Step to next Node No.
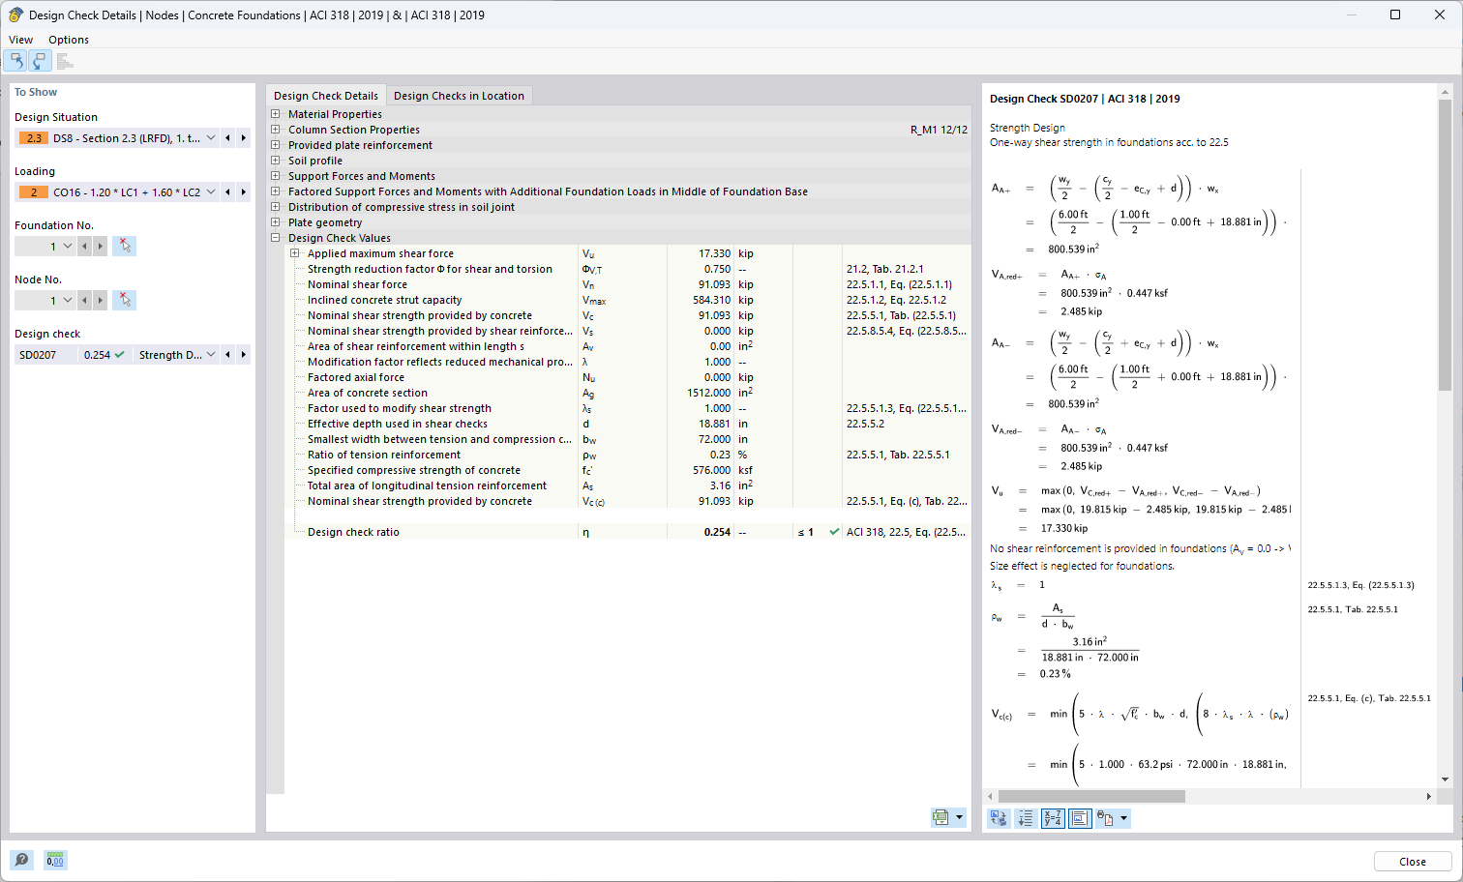 [101, 301]
